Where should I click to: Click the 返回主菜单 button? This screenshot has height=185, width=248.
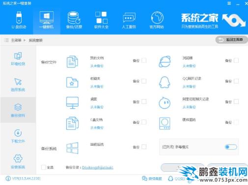pos(231,40)
